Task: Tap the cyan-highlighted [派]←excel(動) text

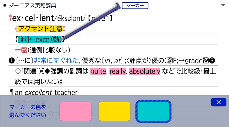Action: pyautogui.click(x=40, y=39)
